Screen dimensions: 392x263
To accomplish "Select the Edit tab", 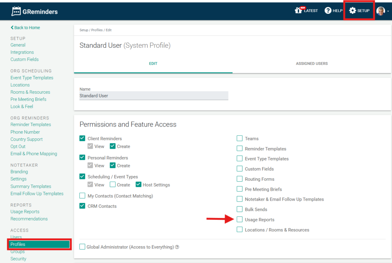I will 153,63.
